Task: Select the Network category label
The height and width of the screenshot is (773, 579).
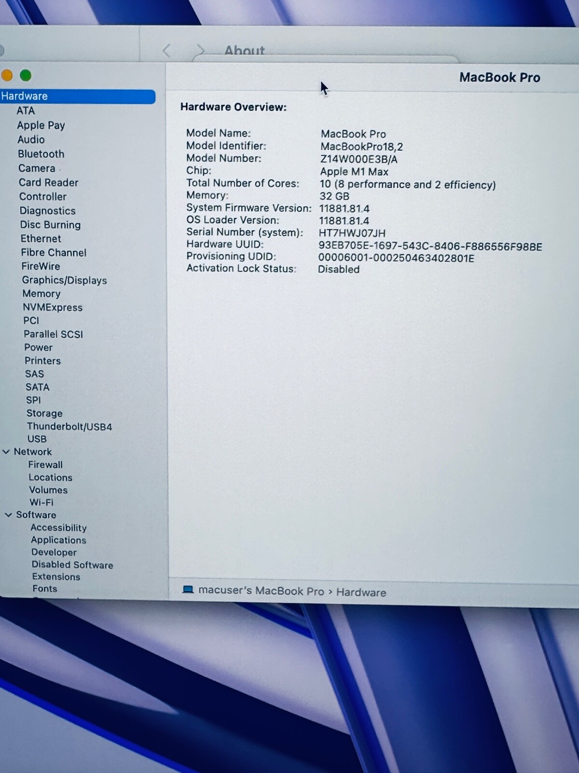Action: [32, 452]
